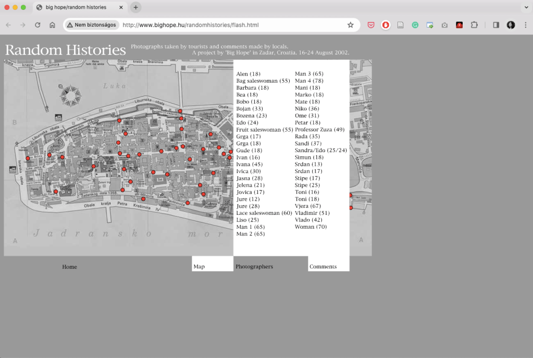Click the browser back arrow
The width and height of the screenshot is (533, 358).
point(8,25)
